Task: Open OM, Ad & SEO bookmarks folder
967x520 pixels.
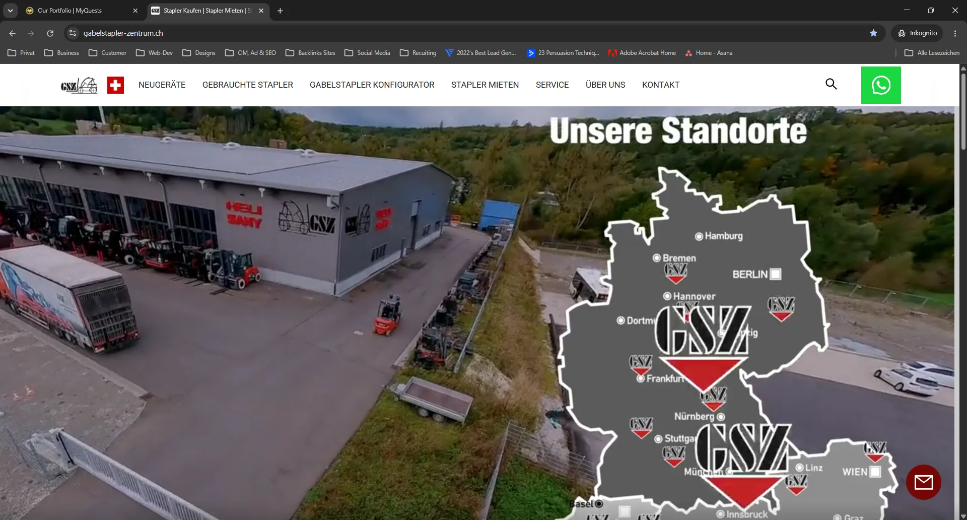Action: pos(251,53)
